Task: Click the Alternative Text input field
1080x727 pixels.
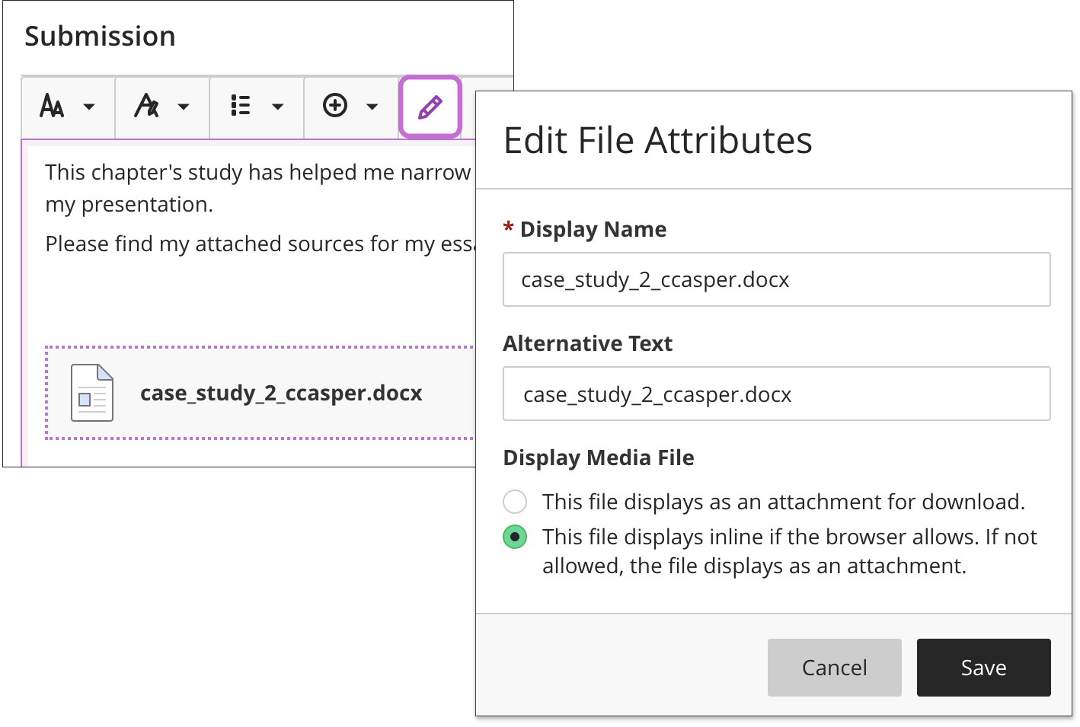Action: click(x=776, y=394)
